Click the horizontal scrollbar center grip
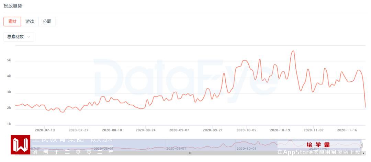 coord(190,153)
